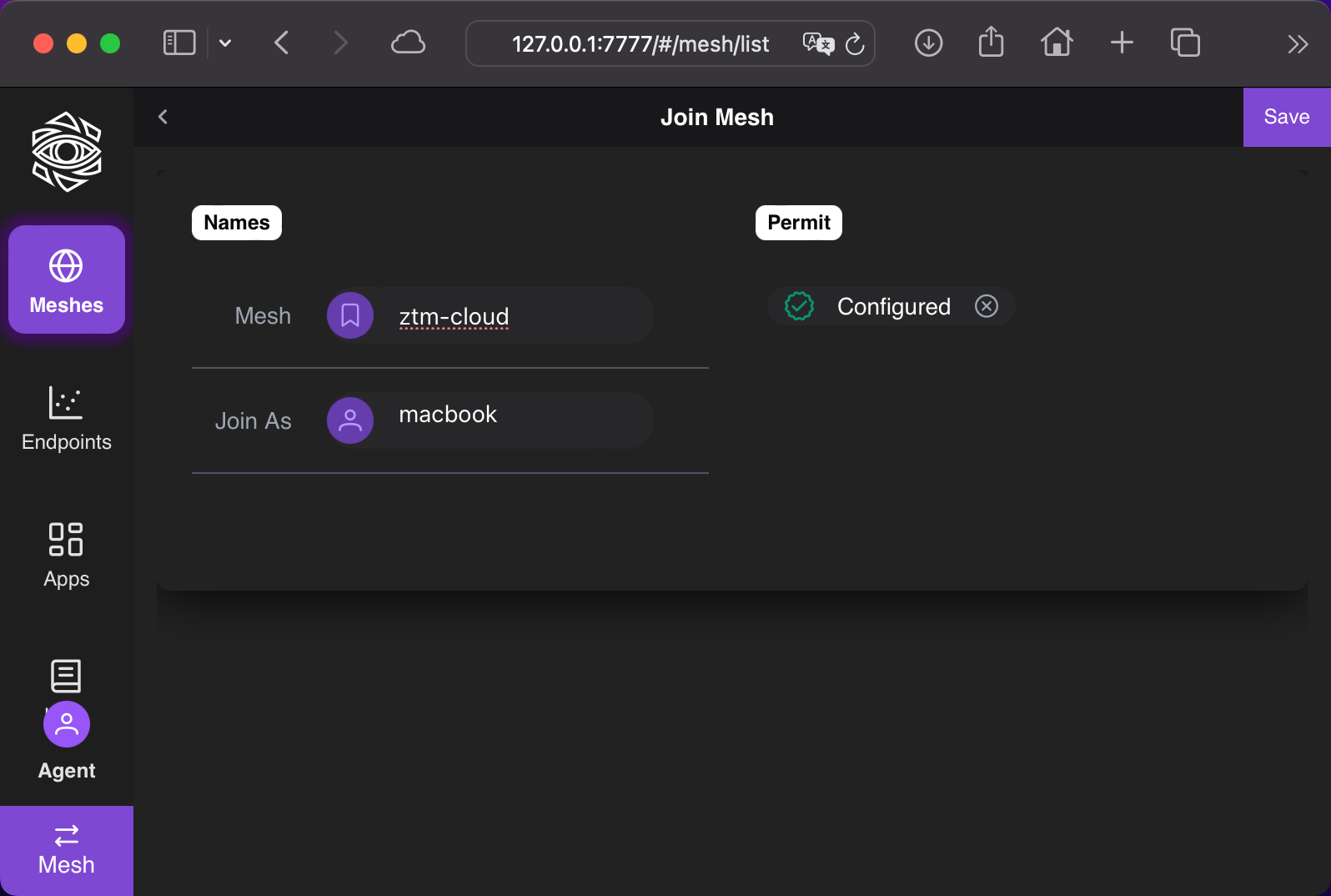The height and width of the screenshot is (896, 1331).
Task: Open the Apps grid section
Action: coord(67,556)
